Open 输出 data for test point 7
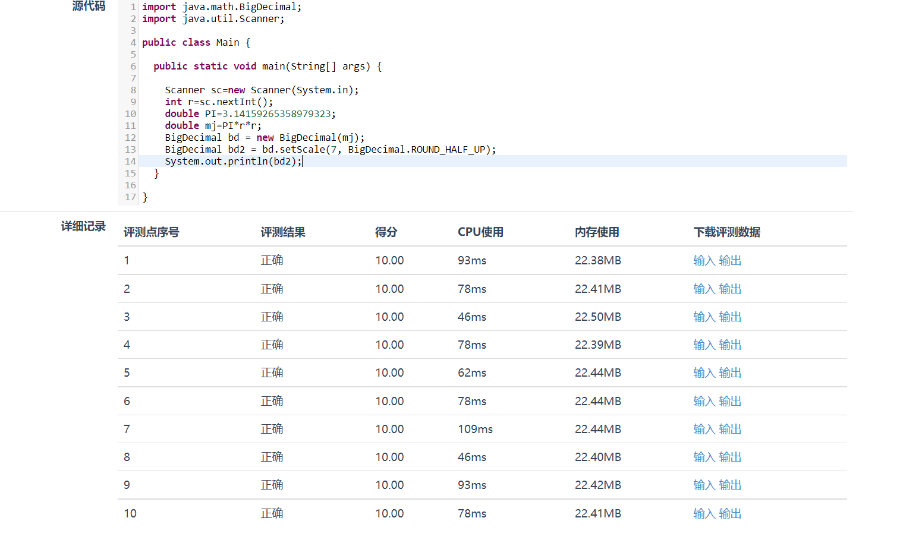This screenshot has height=543, width=903. 730,430
